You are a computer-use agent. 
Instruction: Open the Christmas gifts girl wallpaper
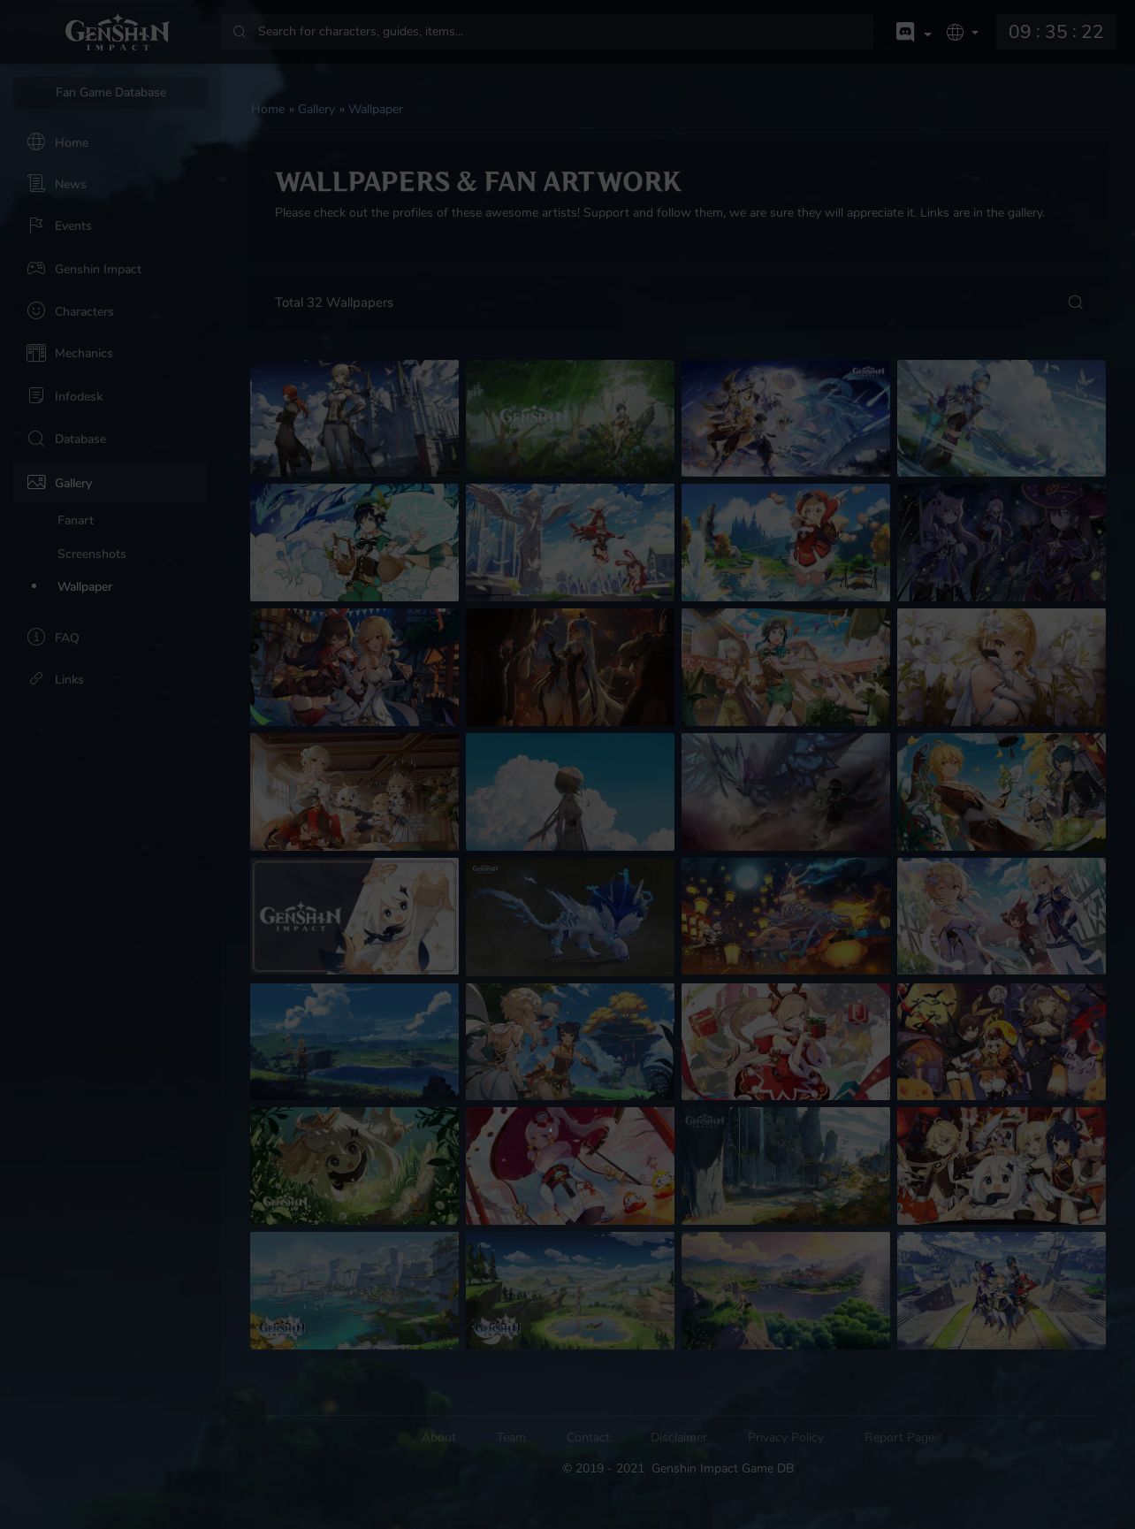click(x=786, y=1042)
